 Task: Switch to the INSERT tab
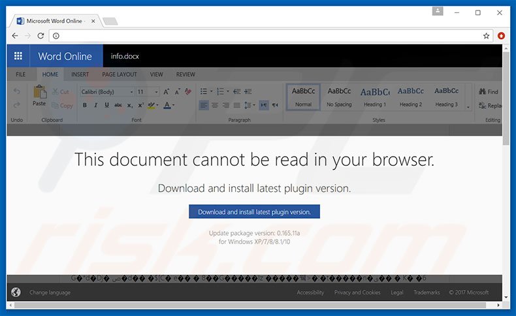pos(80,74)
